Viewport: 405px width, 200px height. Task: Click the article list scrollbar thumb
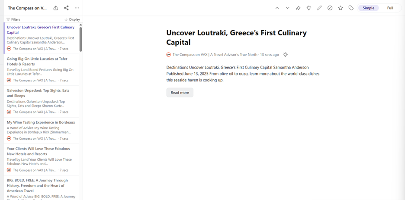(x=80, y=39)
